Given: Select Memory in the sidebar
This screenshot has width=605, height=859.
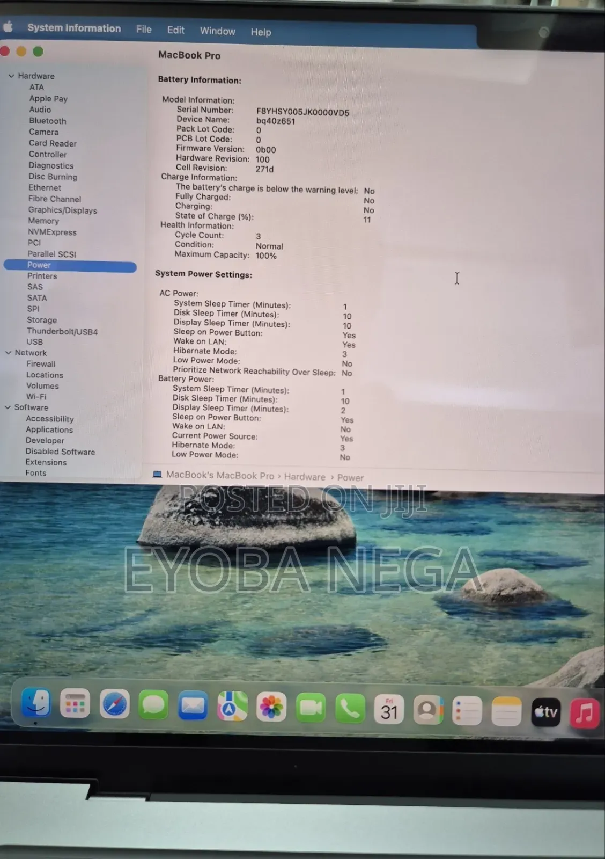Looking at the screenshot, I should 43,221.
